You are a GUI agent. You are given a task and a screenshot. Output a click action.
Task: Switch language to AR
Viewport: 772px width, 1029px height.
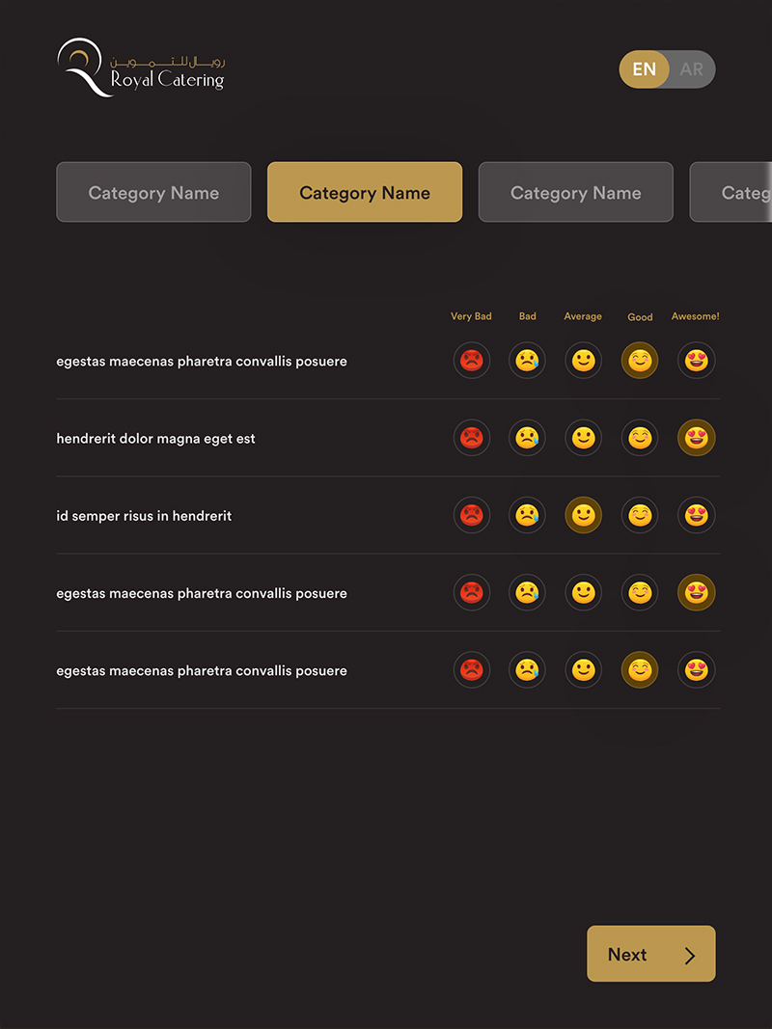pos(691,69)
